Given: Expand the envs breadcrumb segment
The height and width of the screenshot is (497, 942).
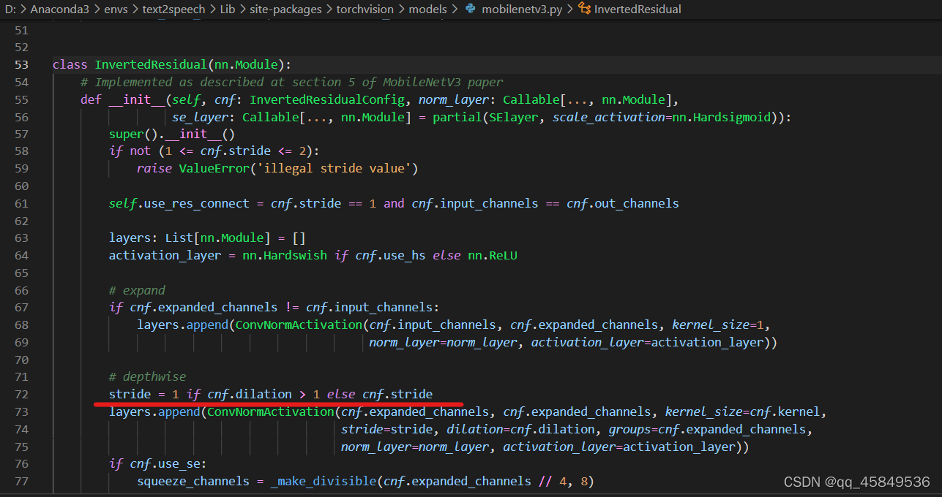Looking at the screenshot, I should pos(116,10).
